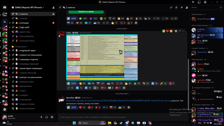This screenshot has width=224, height=126.
Task: Open the военный-билет channel
Action: click(x=33, y=108)
